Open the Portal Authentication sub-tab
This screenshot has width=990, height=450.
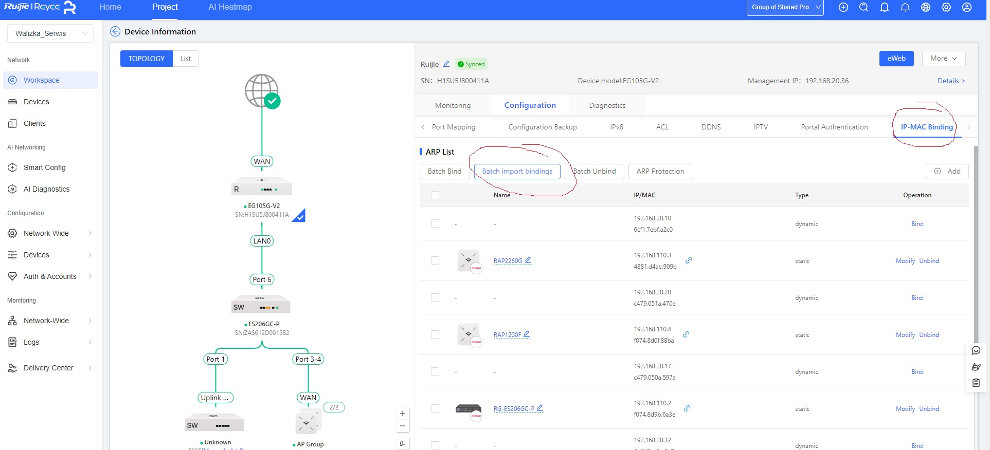click(x=834, y=127)
